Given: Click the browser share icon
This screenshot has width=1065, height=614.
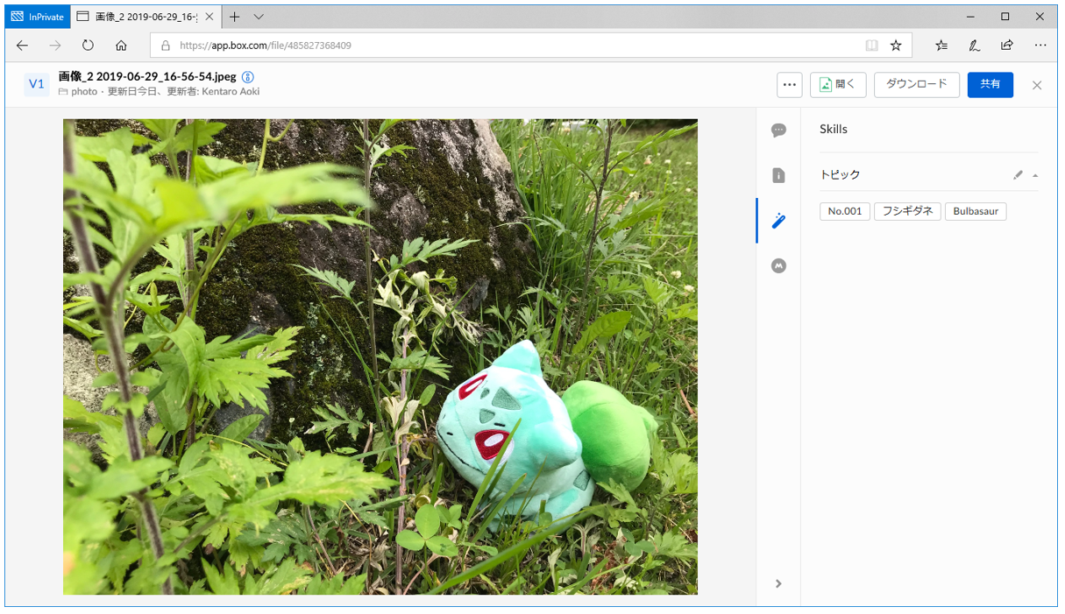Looking at the screenshot, I should point(1007,46).
